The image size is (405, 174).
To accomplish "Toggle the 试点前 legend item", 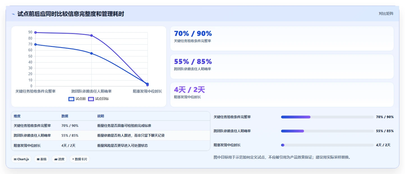I will tap(77, 99).
